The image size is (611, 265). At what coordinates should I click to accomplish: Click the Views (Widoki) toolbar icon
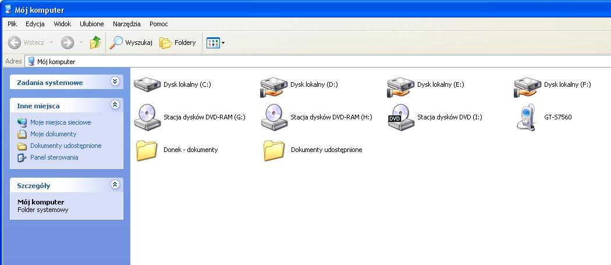pos(213,43)
